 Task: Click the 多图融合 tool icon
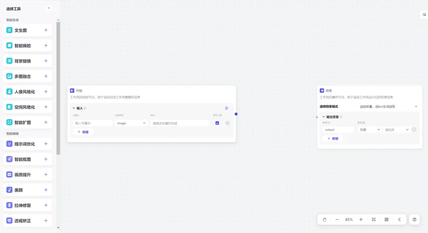9,76
